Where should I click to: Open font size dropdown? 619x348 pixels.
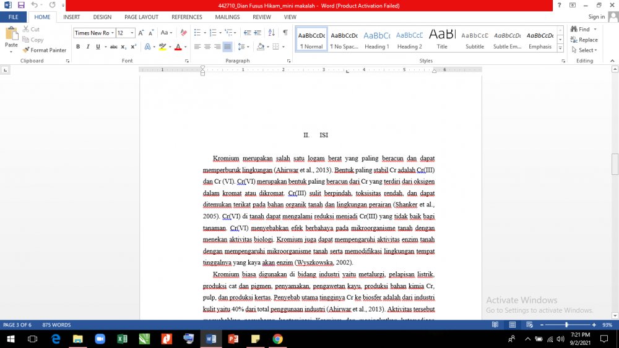click(x=132, y=33)
